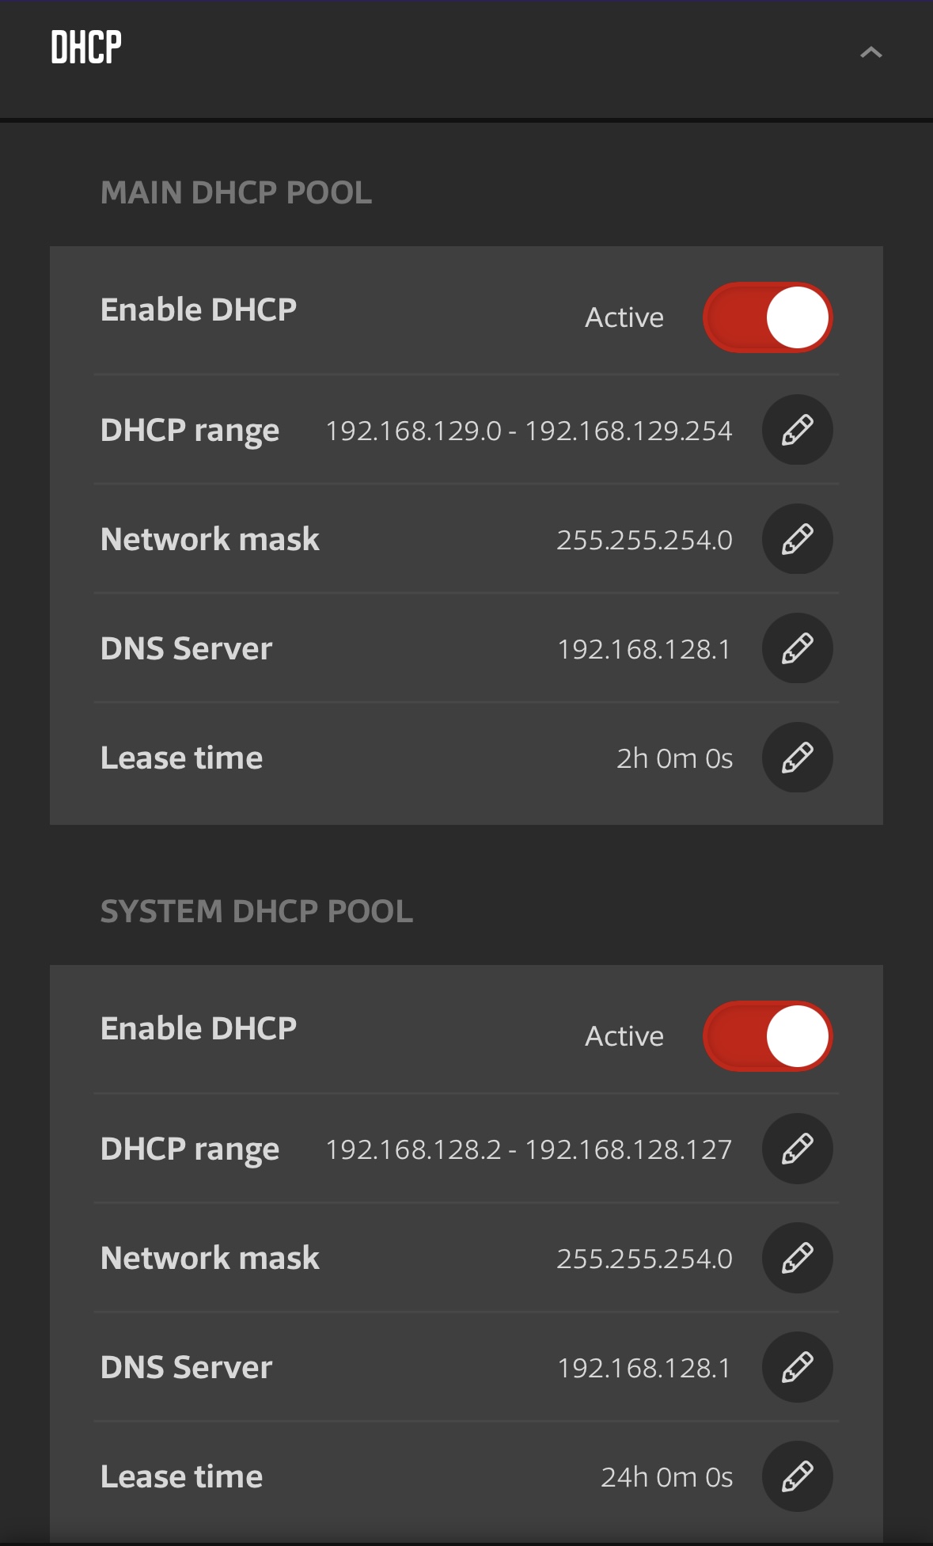Click the Main pool Active status label
Viewport: 933px width, 1546px height.
624,317
